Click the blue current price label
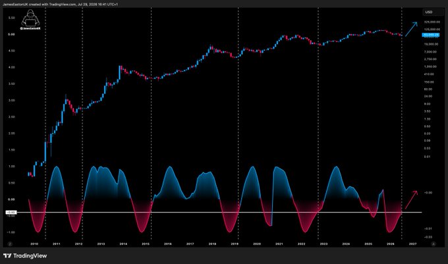Image resolution: width=448 pixels, height=264 pixels. tap(431, 35)
